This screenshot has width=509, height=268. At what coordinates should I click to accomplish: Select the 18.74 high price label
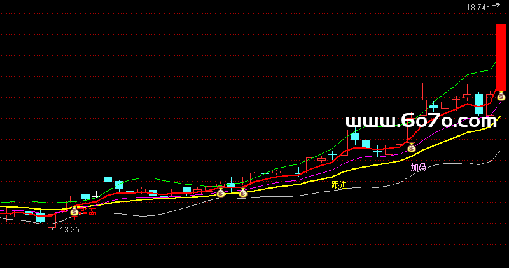click(x=476, y=8)
